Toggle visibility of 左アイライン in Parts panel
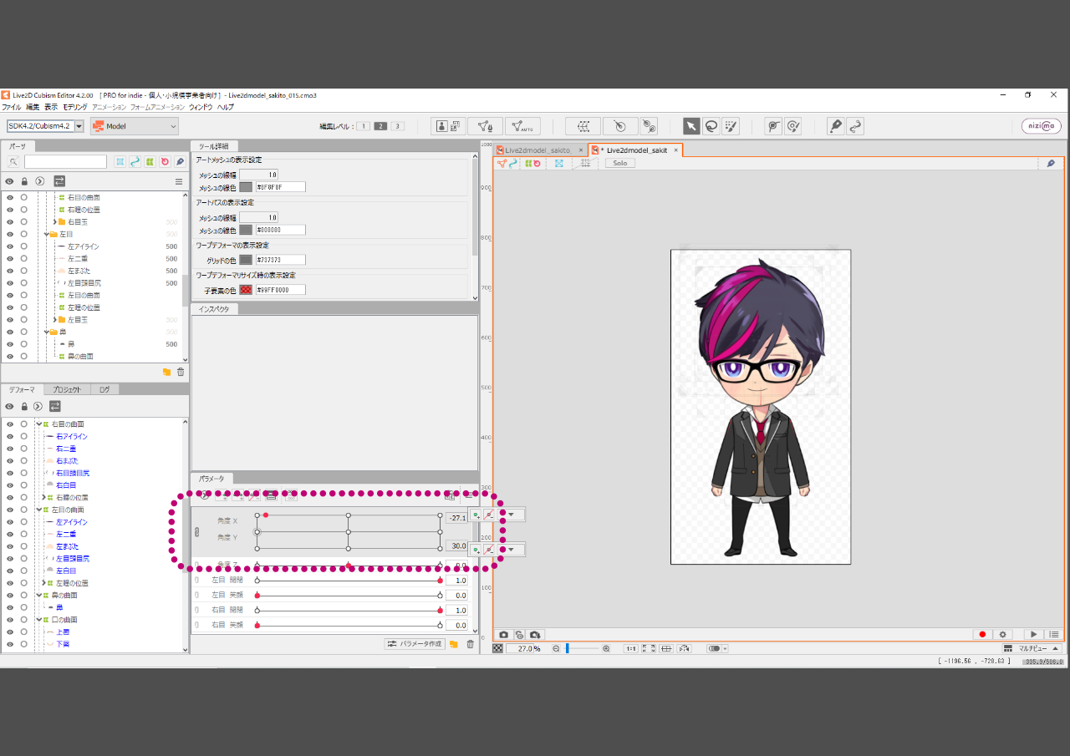The image size is (1070, 756). tap(10, 246)
